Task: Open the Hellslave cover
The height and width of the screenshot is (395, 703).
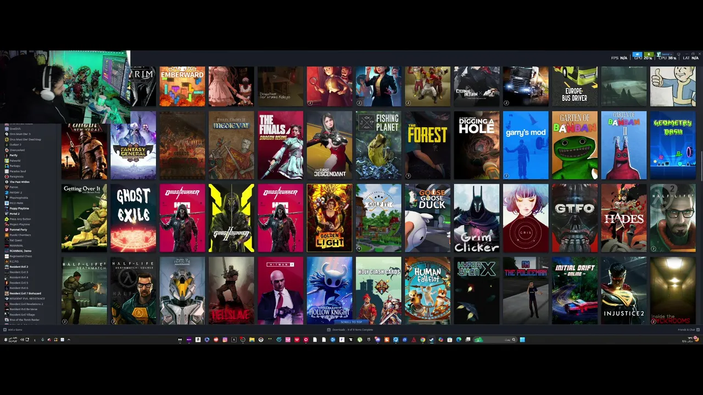Action: pos(231,291)
